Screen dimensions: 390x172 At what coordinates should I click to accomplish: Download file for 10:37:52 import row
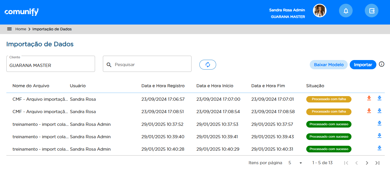(x=379, y=123)
